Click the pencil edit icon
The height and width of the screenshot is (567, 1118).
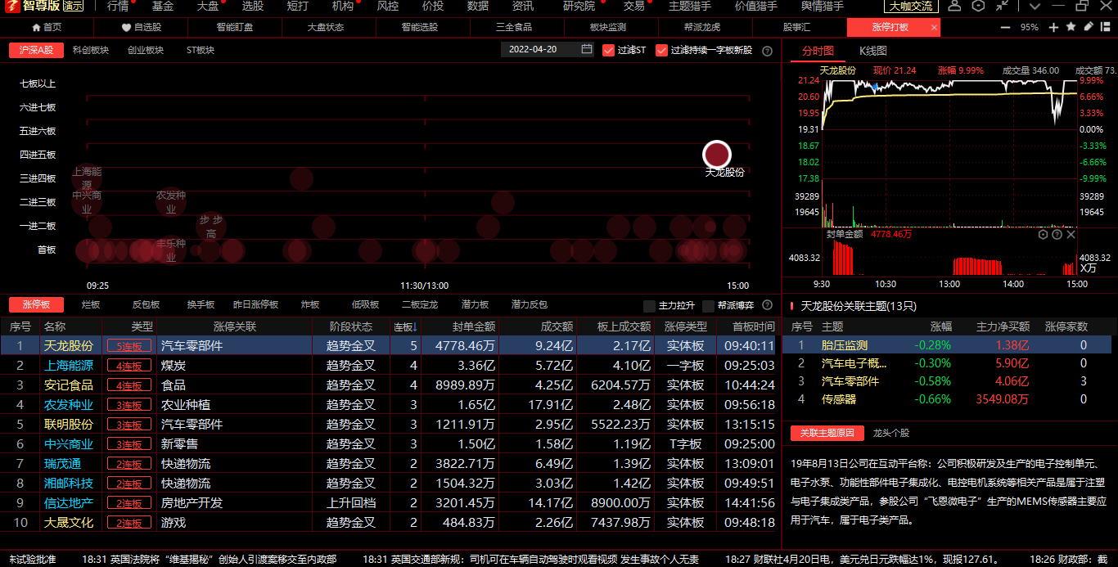(1089, 27)
